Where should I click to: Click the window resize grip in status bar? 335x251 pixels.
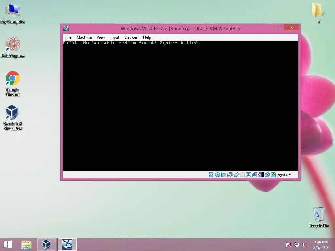296,176
